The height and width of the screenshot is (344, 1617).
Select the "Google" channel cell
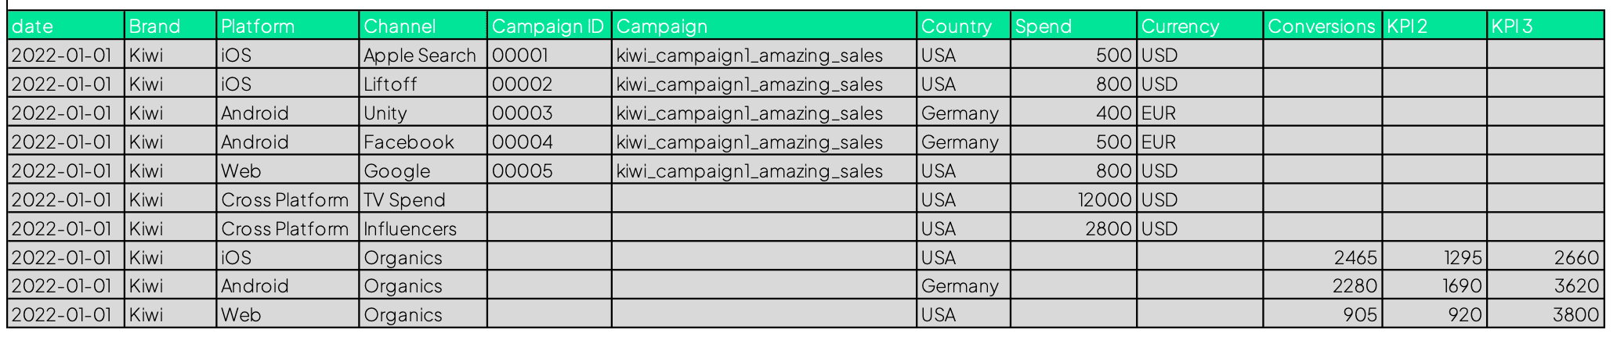[423, 171]
